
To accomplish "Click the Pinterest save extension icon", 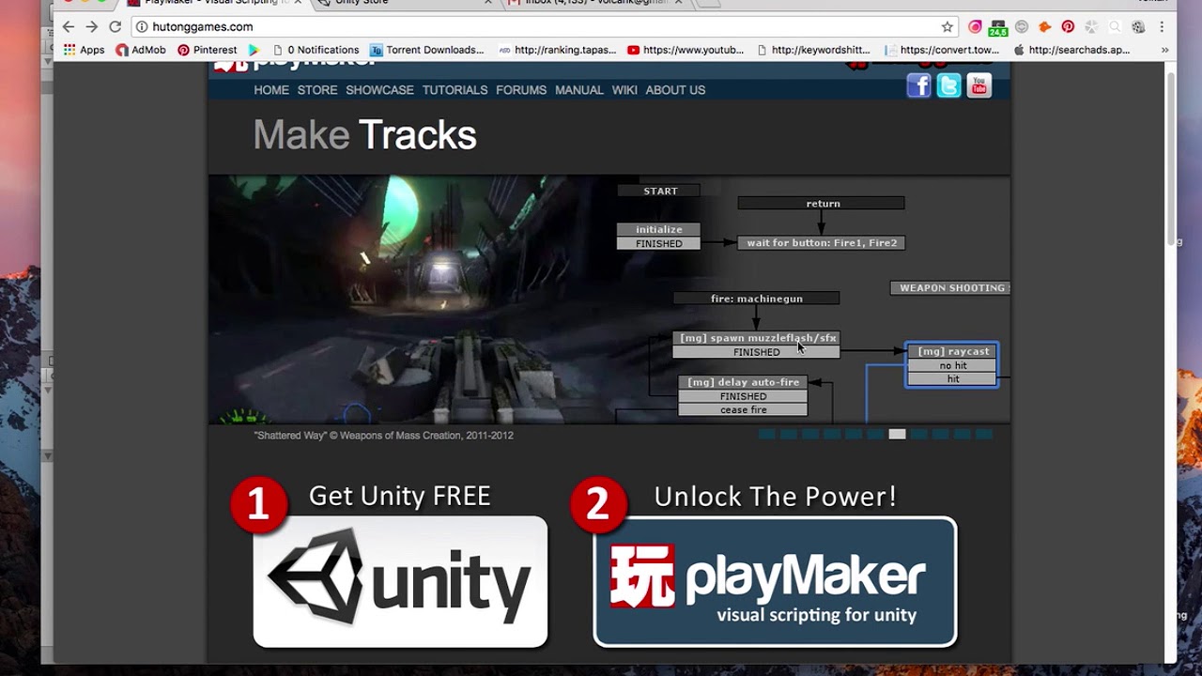I will (x=1068, y=27).
